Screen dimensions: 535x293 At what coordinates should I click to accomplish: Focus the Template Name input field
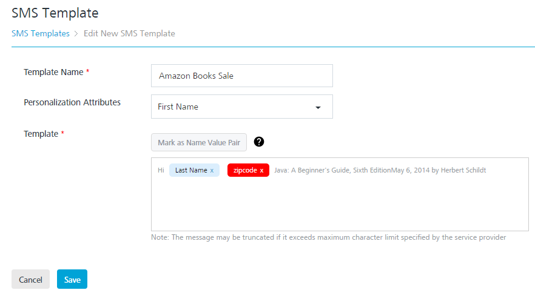point(241,76)
